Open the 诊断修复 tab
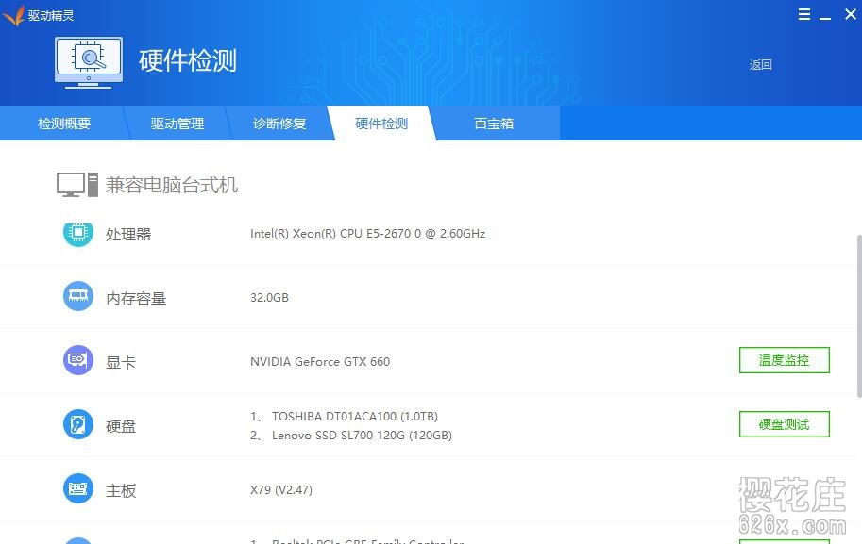The width and height of the screenshot is (862, 544). [x=279, y=124]
